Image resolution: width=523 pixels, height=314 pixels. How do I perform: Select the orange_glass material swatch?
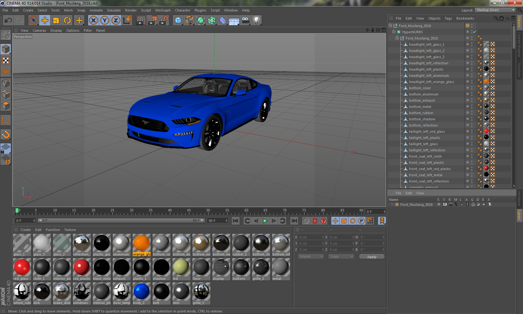pyautogui.click(x=142, y=245)
